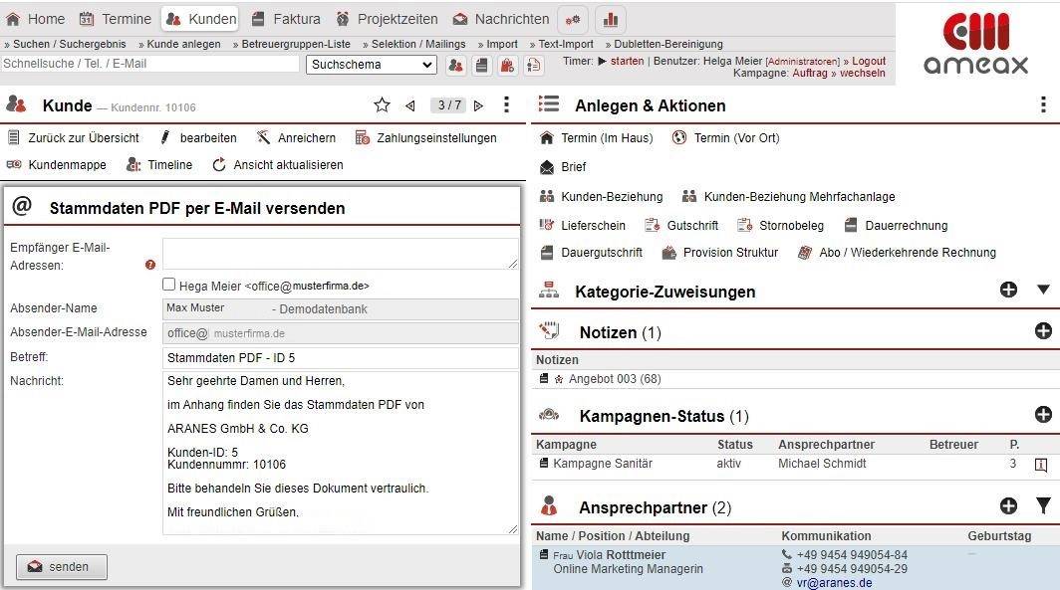Click the senden button
This screenshot has width=1060, height=590.
pos(62,567)
